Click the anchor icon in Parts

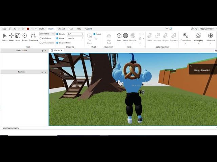point(140,43)
